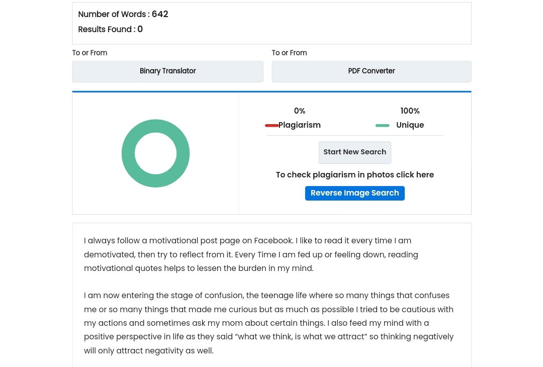Viewport: 543px width, 367px height.
Task: Click 'To check plagiarism in photos click here'
Action: [354, 175]
